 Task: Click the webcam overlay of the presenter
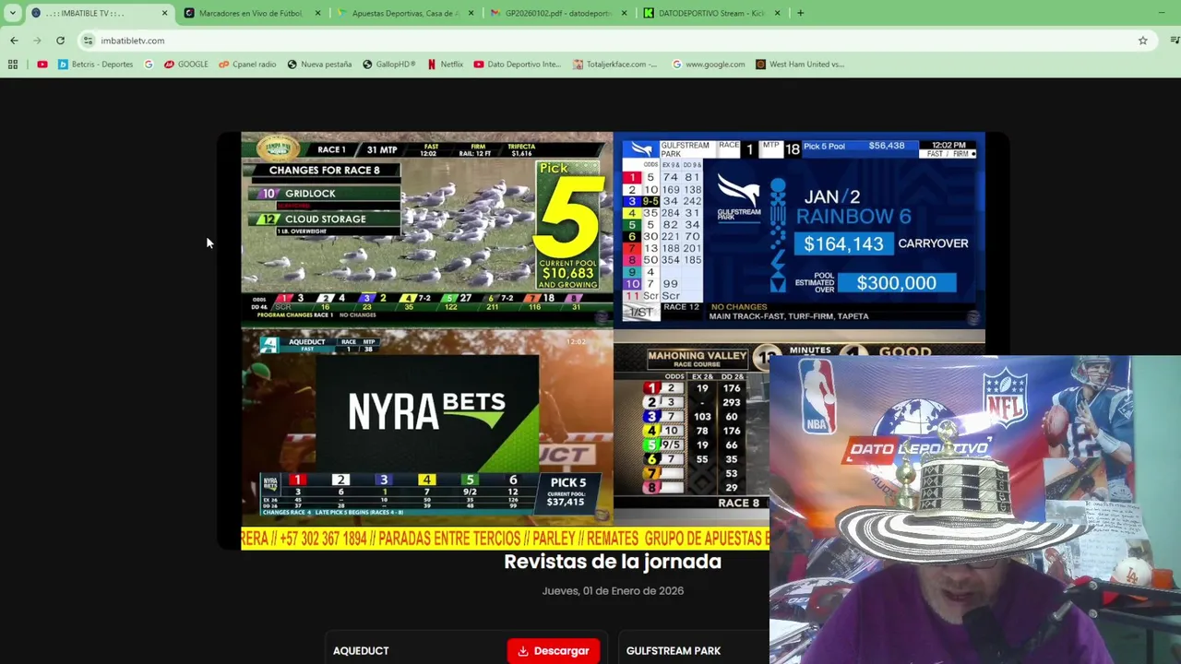975,510
